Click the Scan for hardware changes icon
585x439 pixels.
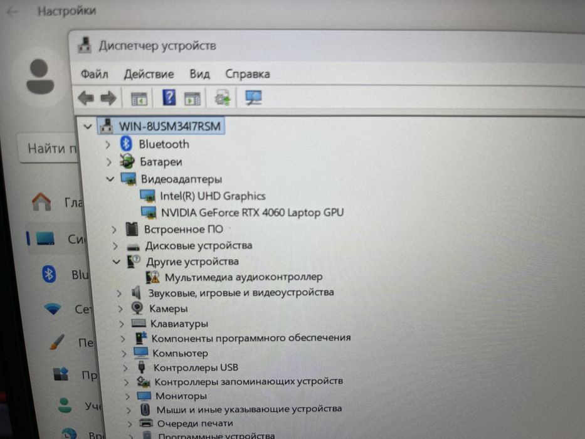254,98
